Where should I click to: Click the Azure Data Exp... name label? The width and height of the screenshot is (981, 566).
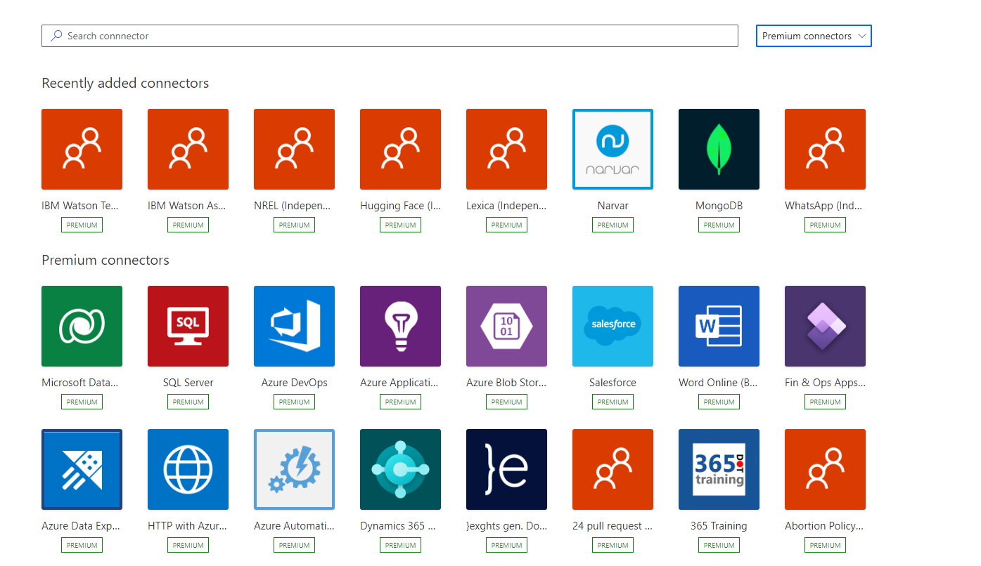click(x=80, y=526)
